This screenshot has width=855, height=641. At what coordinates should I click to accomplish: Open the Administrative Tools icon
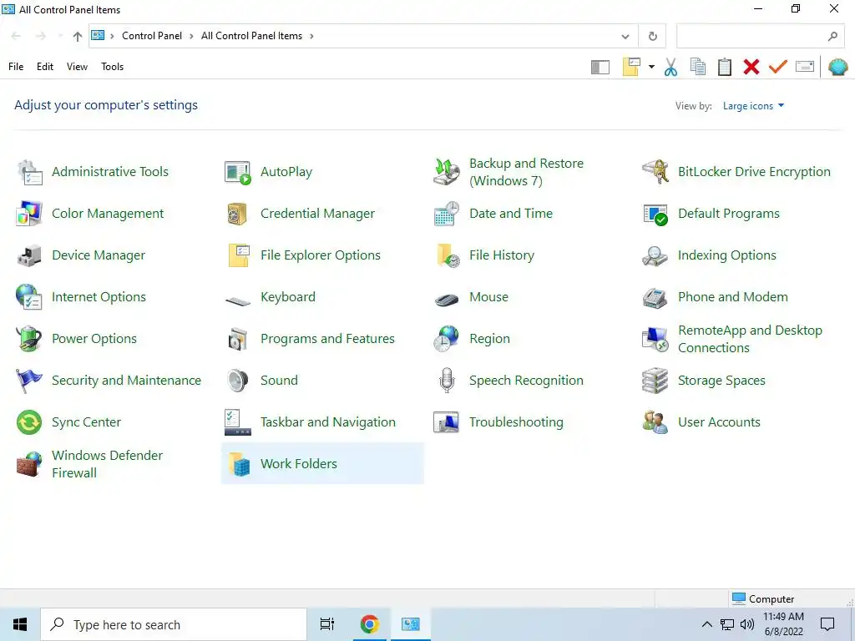pyautogui.click(x=29, y=172)
